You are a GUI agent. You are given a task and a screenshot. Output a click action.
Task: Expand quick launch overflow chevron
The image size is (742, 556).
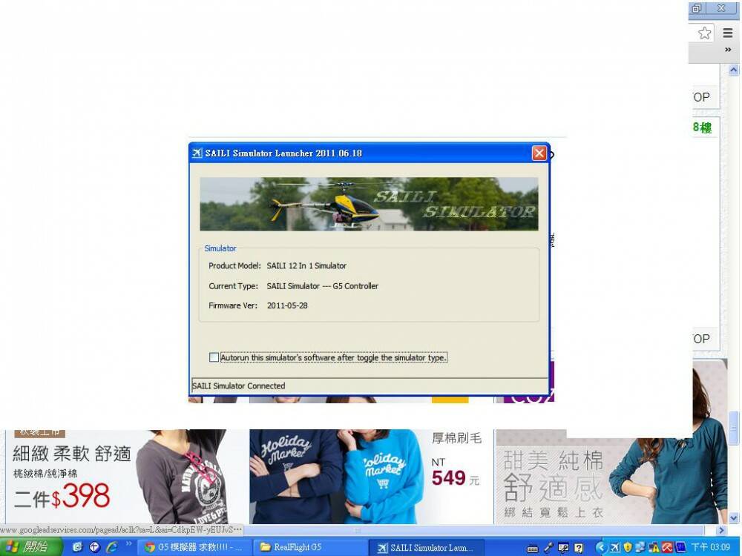(x=128, y=544)
